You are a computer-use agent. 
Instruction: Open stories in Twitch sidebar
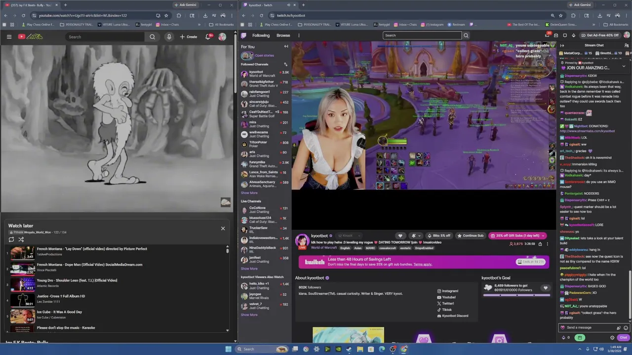pos(257,55)
